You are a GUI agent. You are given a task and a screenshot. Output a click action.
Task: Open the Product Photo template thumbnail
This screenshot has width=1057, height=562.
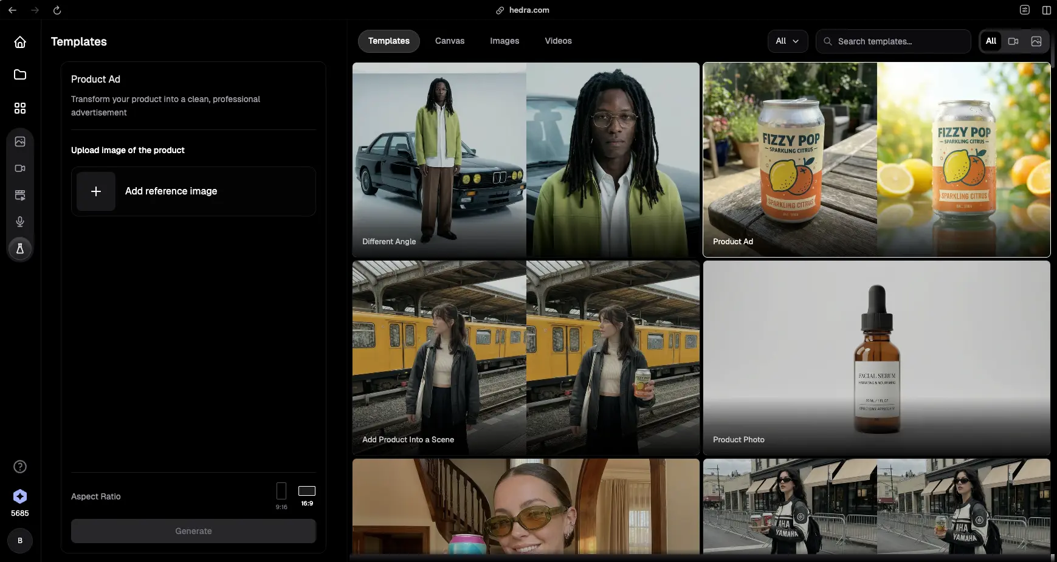(x=876, y=358)
